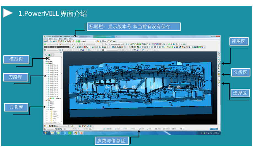Click the green diamond toolpath icon on the second toolbar row
The width and height of the screenshot is (253, 147).
coord(45,44)
